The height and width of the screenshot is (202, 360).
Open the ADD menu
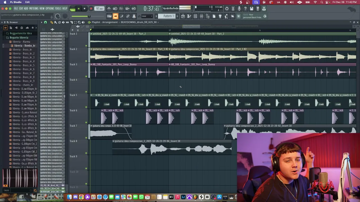[x=26, y=9]
